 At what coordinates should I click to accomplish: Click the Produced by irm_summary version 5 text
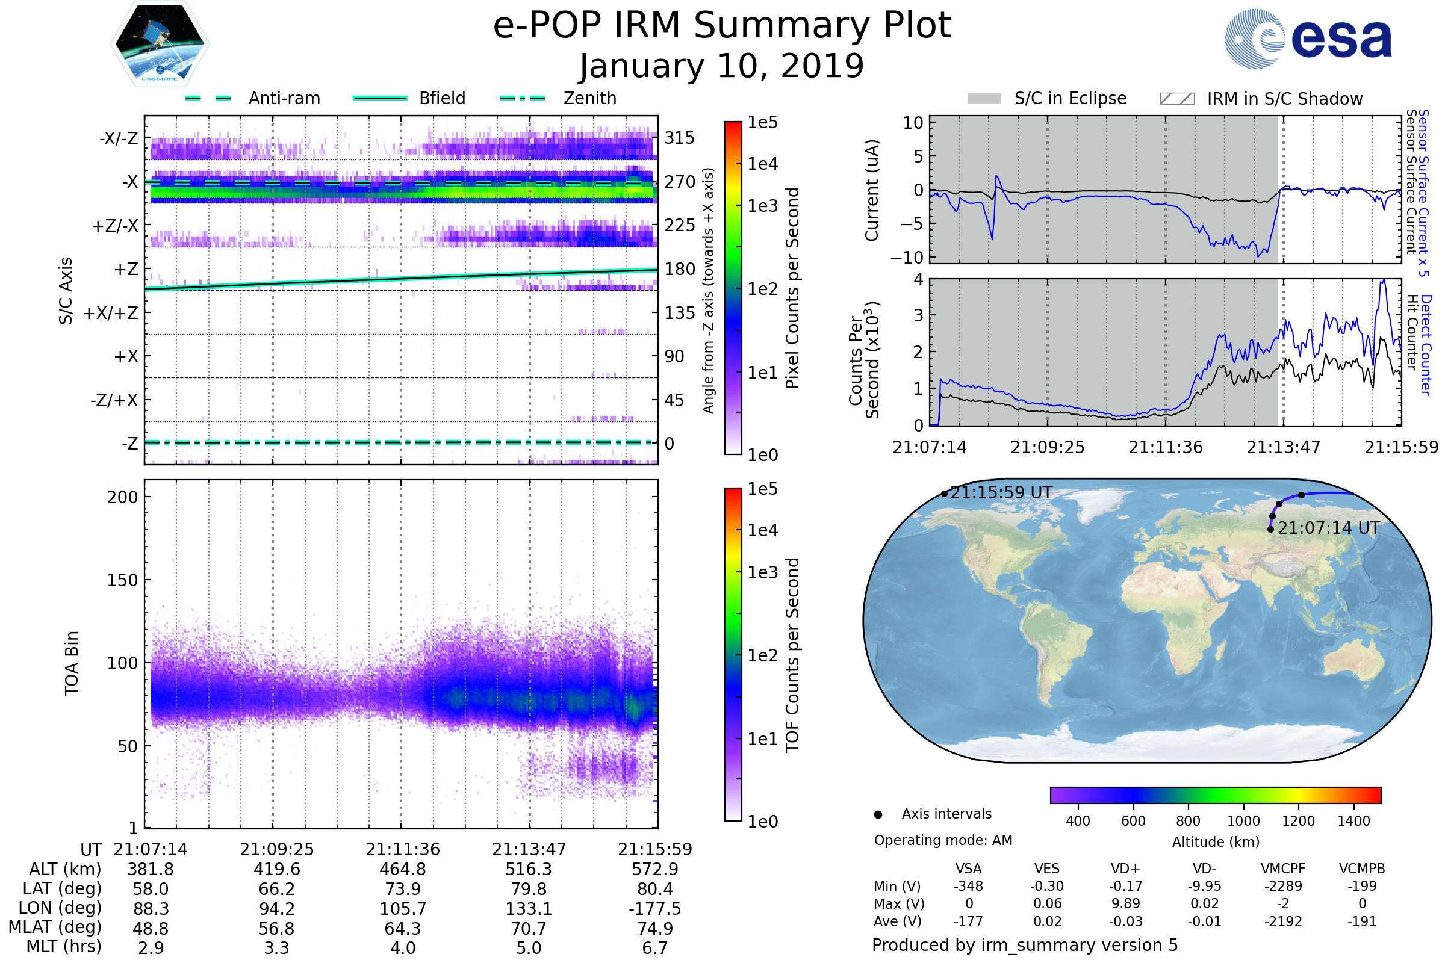coord(1025,944)
